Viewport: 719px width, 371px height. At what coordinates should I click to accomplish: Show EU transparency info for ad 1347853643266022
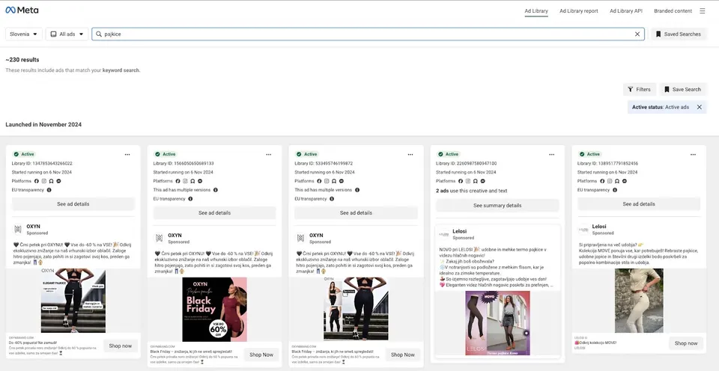(x=49, y=190)
